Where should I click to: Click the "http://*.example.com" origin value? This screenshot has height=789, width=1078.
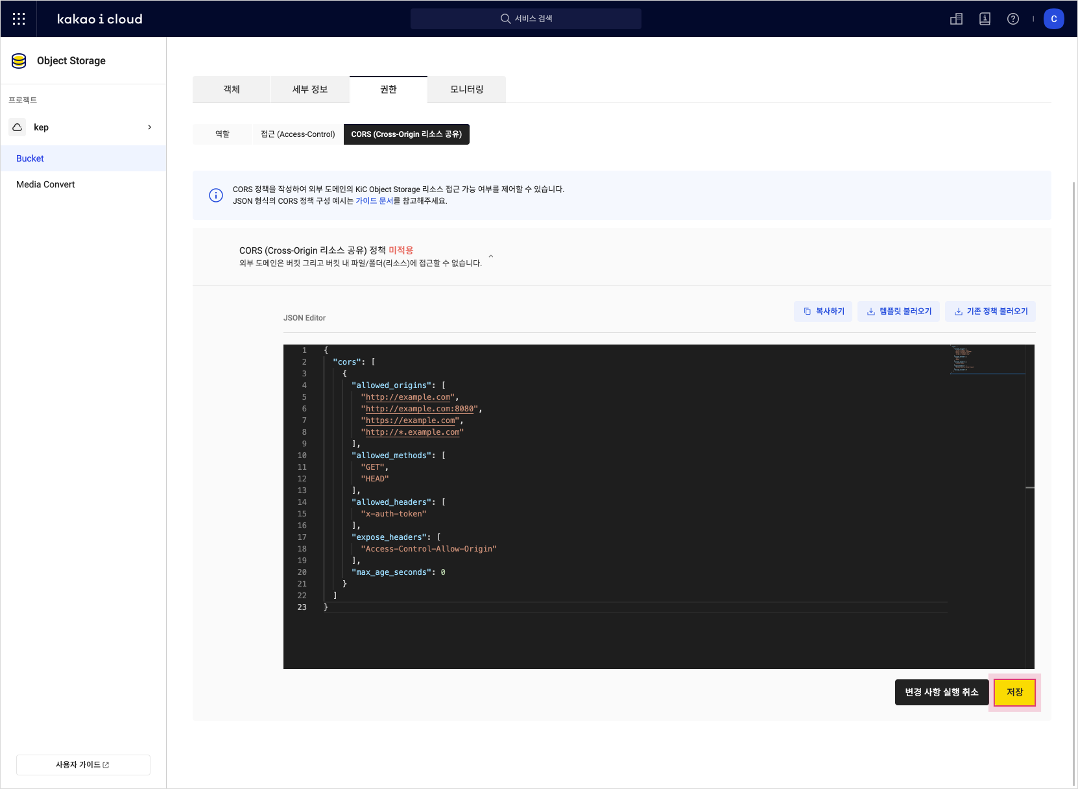(413, 432)
